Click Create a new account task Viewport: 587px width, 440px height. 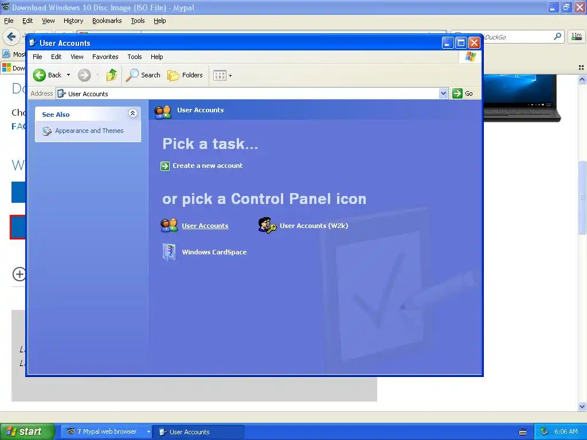208,166
